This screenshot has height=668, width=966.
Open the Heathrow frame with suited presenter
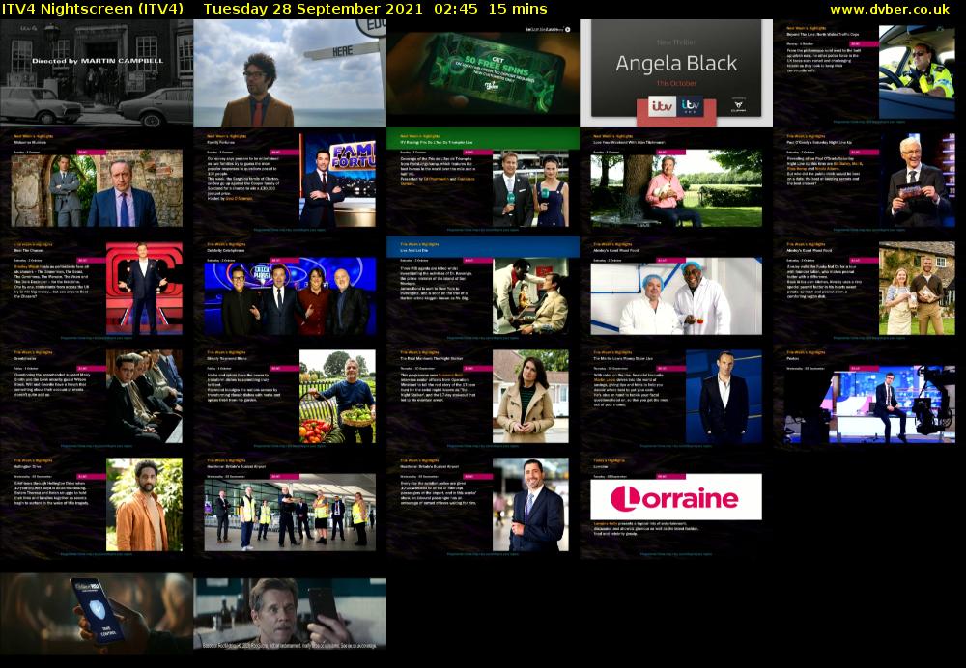[x=483, y=506]
